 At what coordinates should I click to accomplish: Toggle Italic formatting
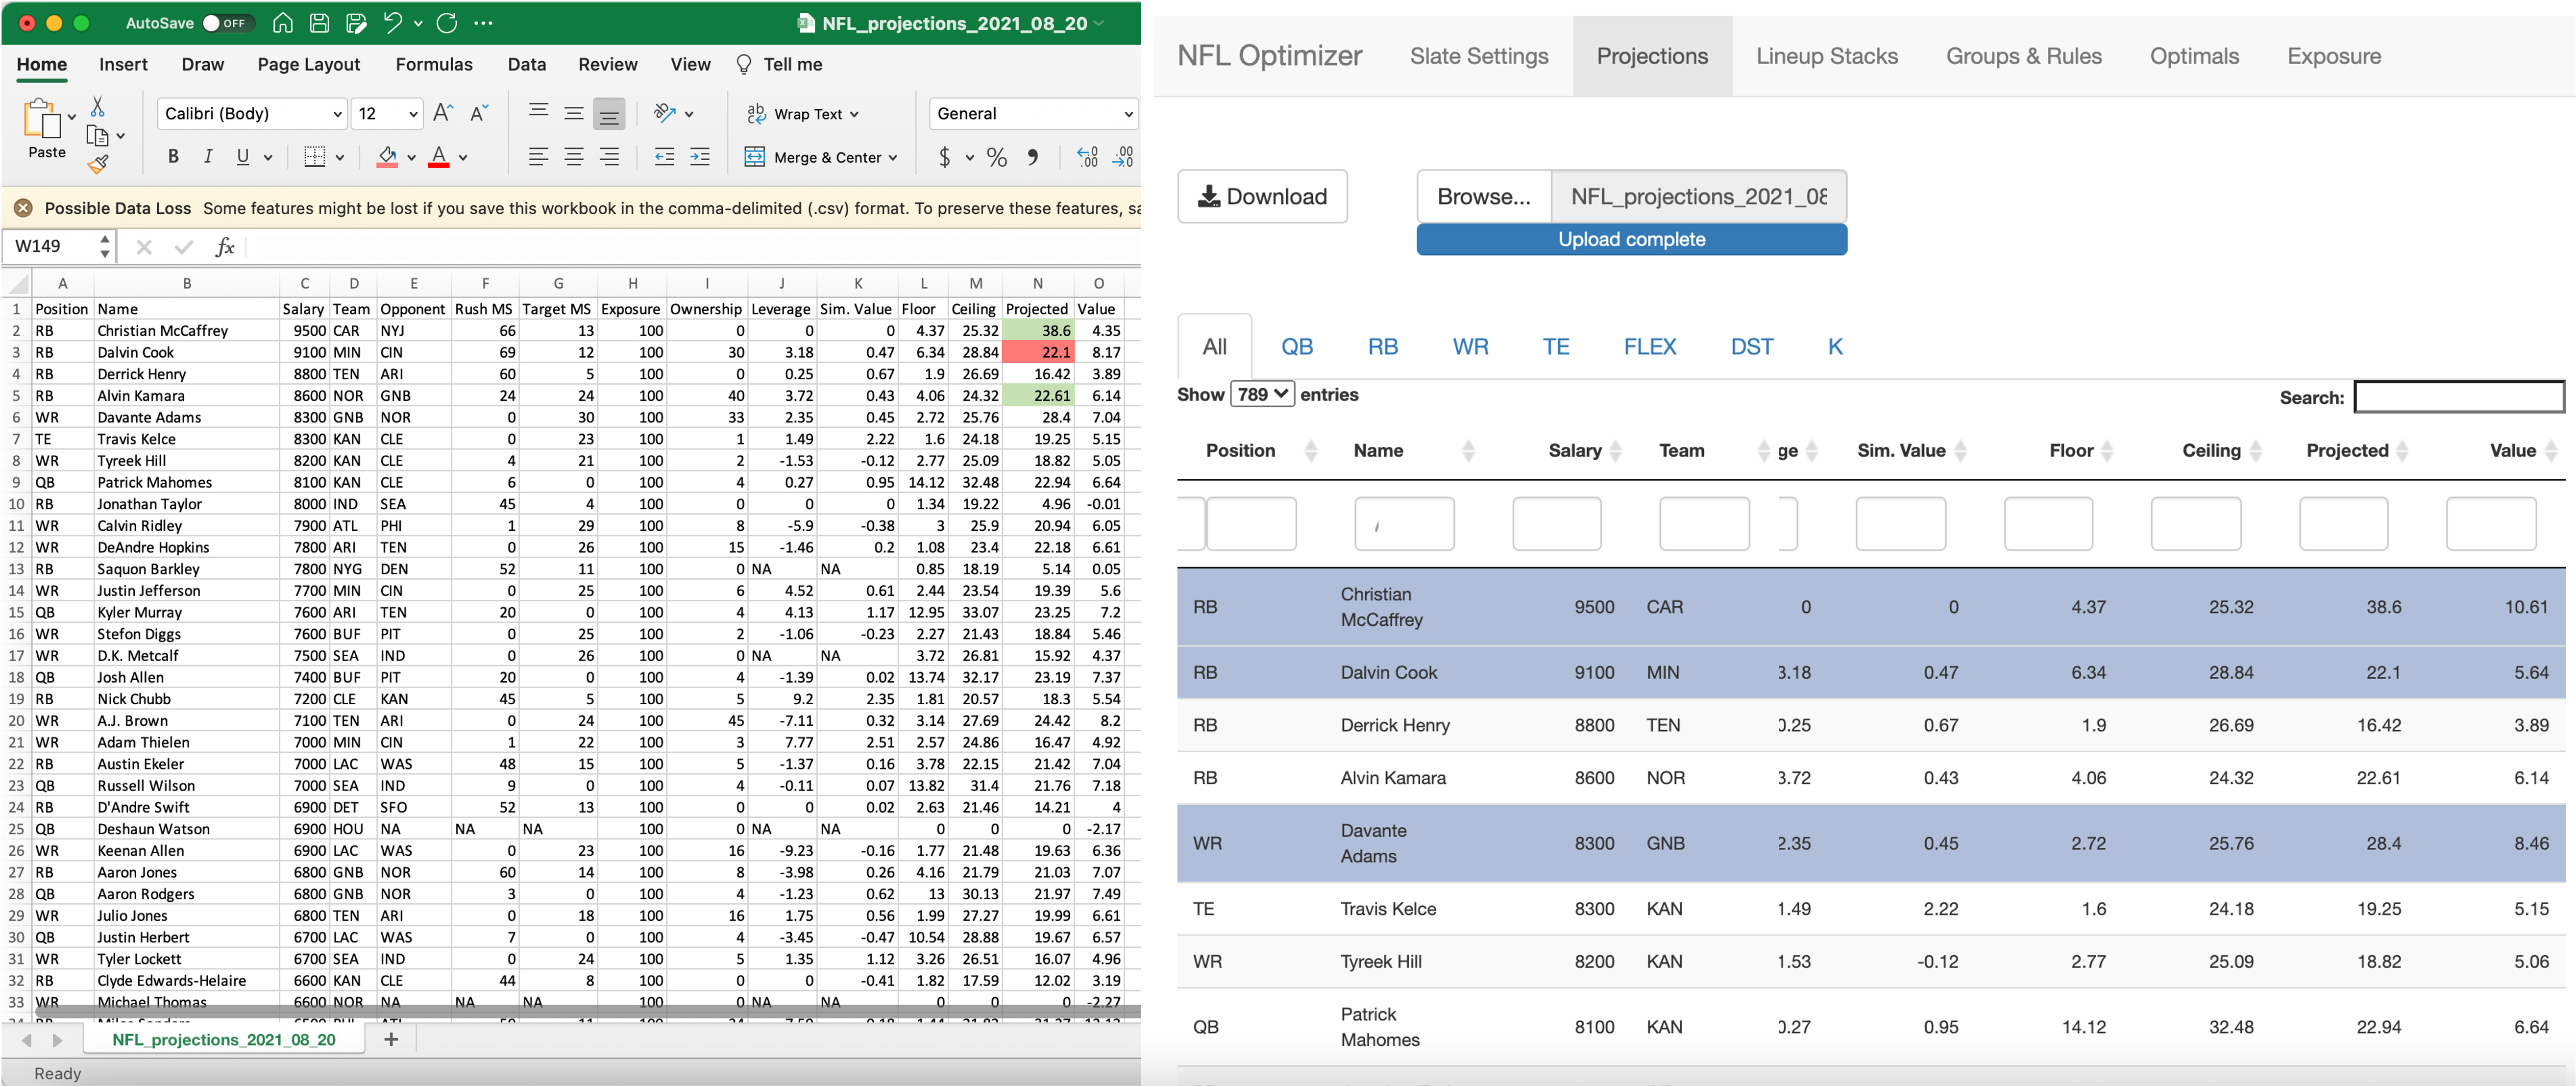tap(208, 157)
